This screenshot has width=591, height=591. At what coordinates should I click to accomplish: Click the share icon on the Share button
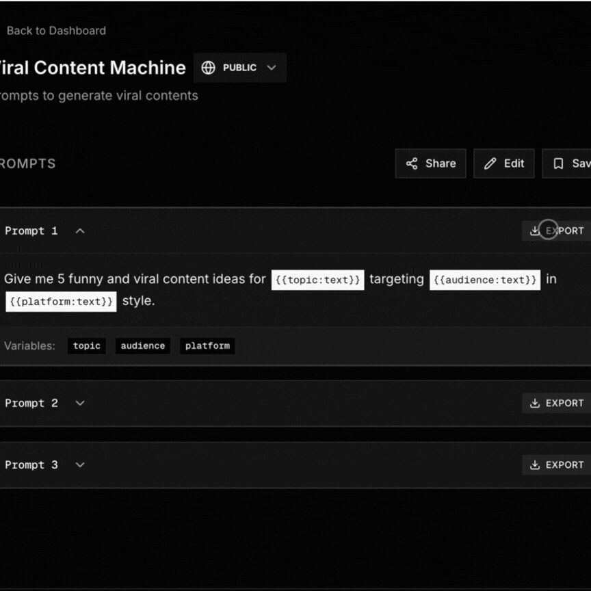coord(412,163)
